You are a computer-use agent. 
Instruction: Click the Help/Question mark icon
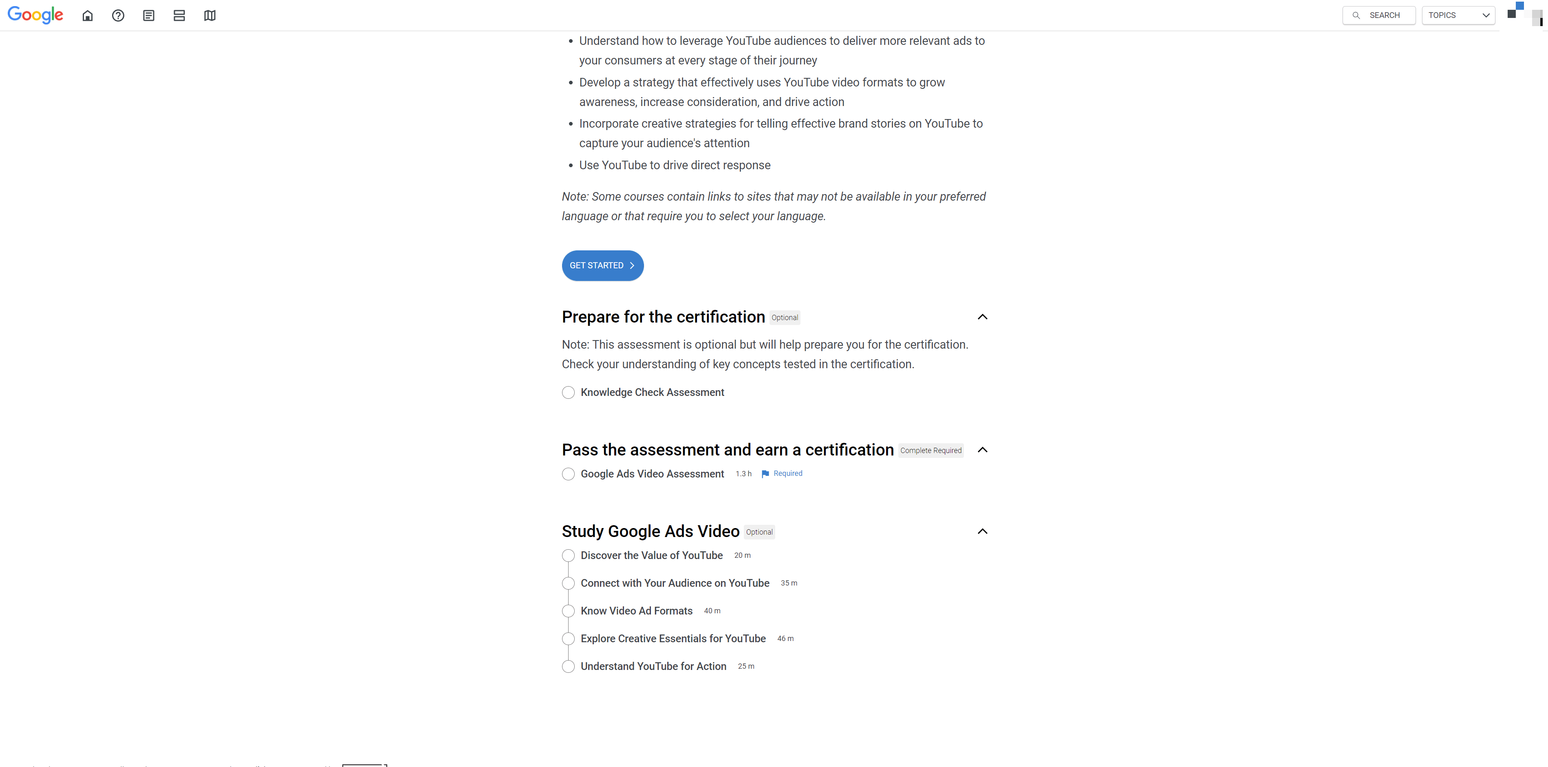[x=117, y=15]
